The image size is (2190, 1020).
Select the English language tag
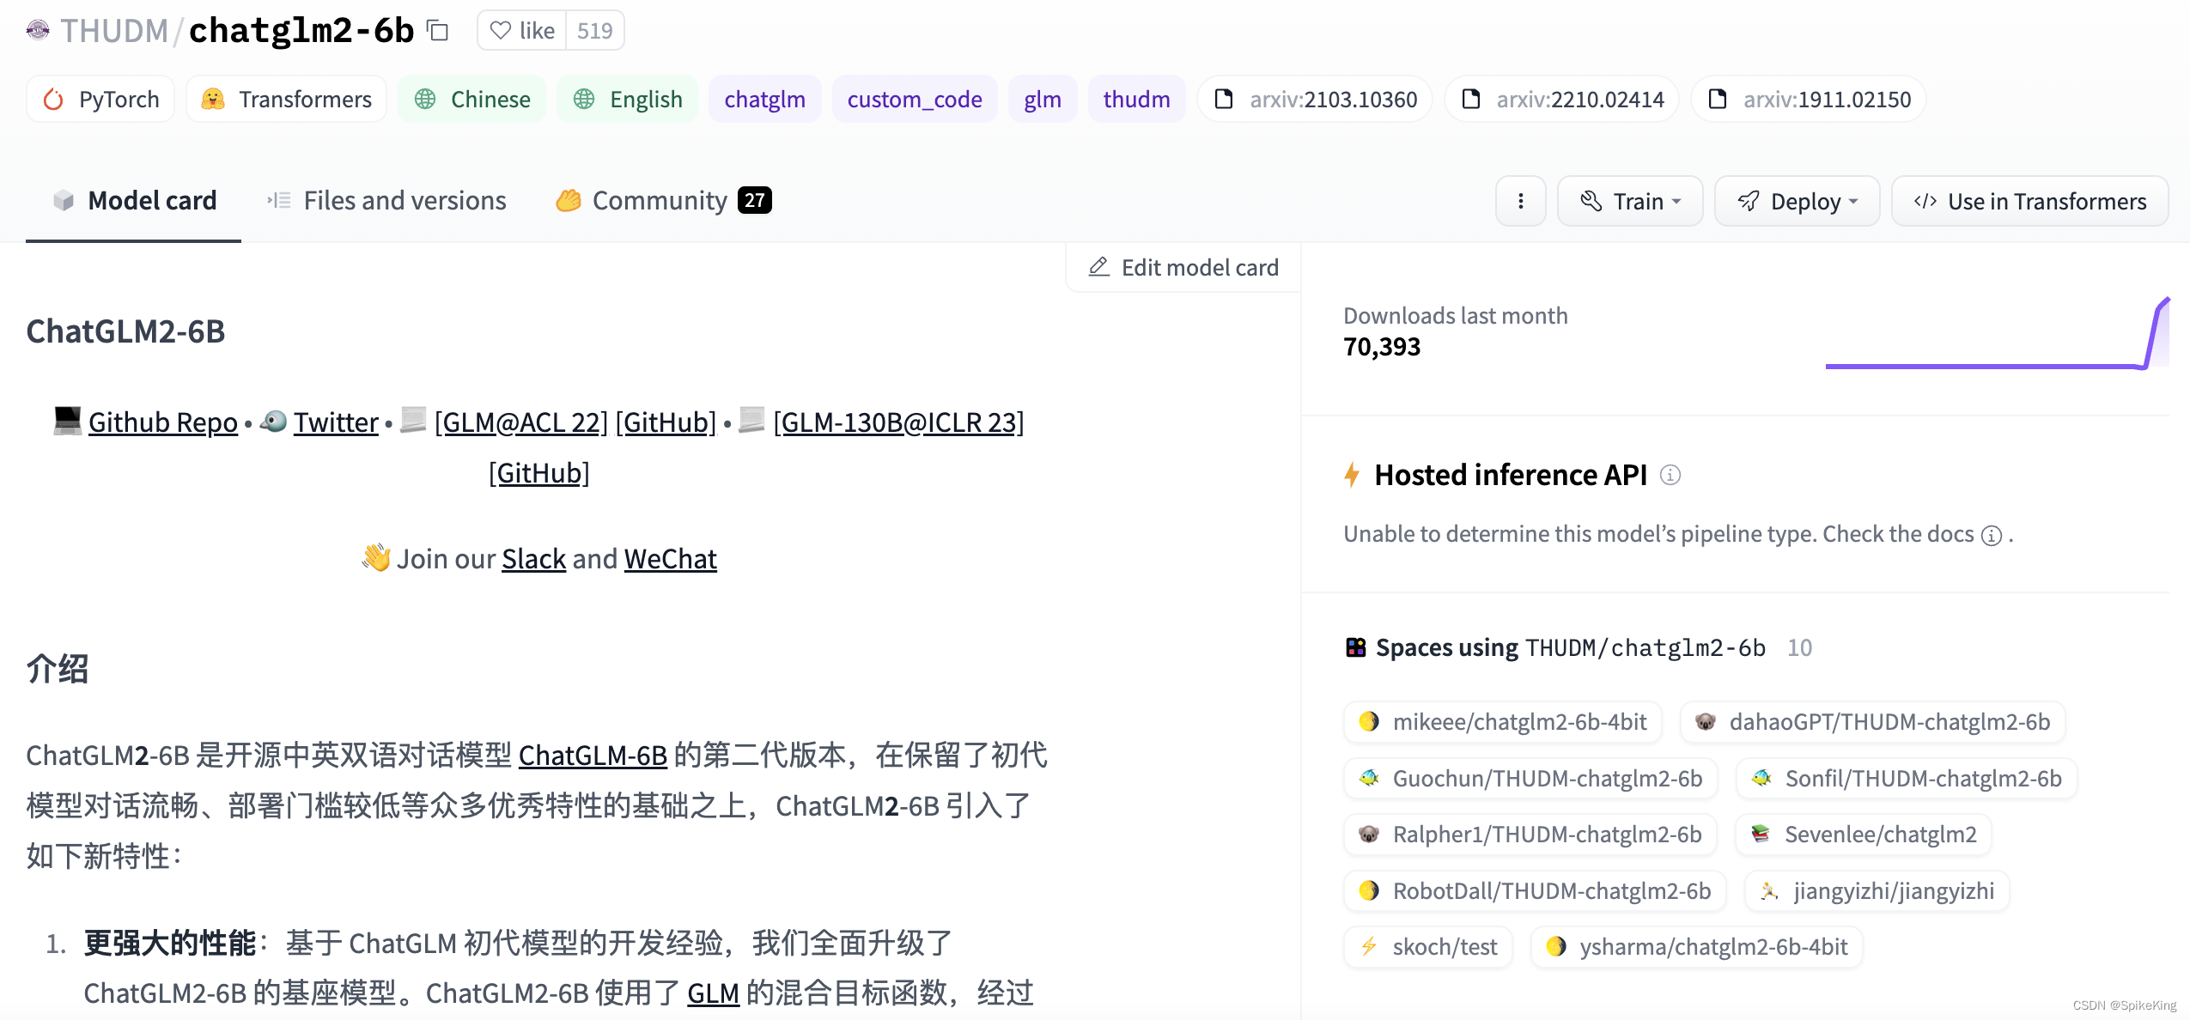(628, 100)
